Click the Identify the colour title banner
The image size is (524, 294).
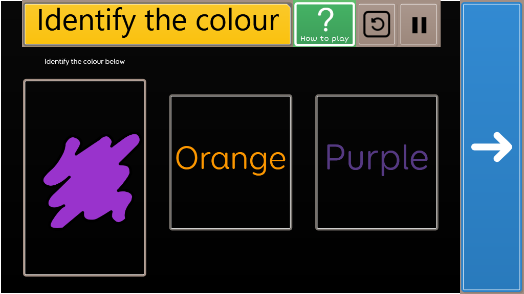click(158, 24)
